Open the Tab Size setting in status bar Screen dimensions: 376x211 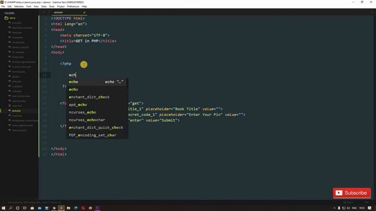pos(348,202)
